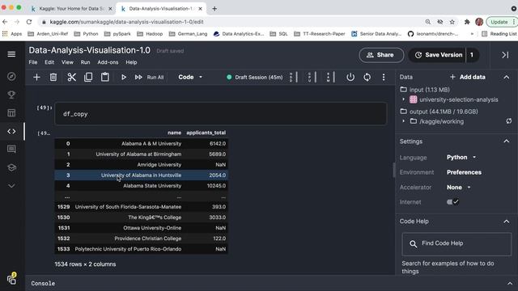The image size is (518, 291).
Task: Click the name column header
Action: (174, 133)
